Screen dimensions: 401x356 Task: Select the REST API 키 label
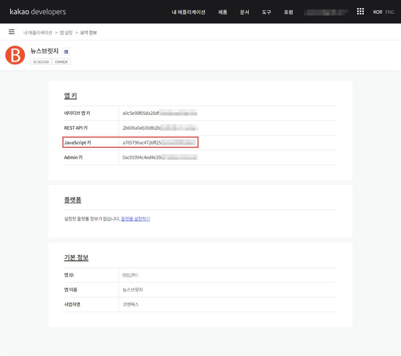(76, 128)
